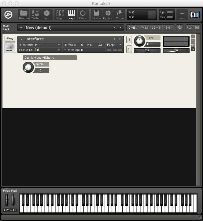Click the exclamation panic button
Image resolution: width=203 pixels, height=221 pixels.
(152, 15)
